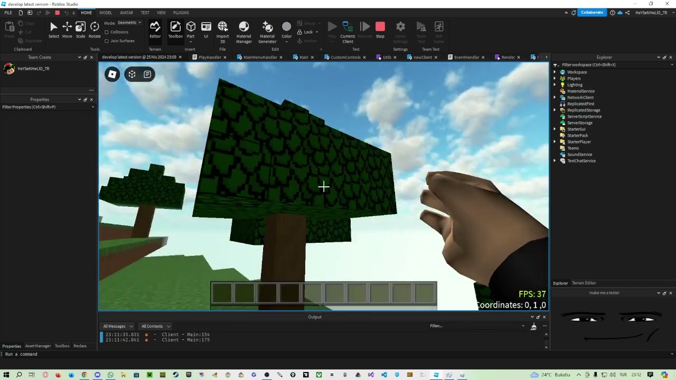Stop the running playtest
Image resolution: width=676 pixels, height=380 pixels.
(x=380, y=30)
